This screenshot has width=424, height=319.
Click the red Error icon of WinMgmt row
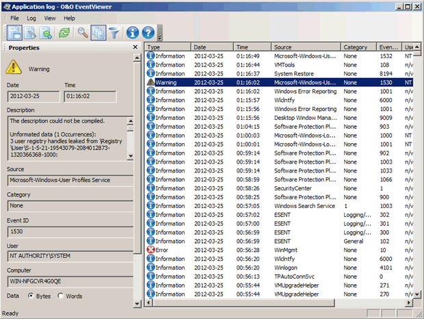(151, 250)
